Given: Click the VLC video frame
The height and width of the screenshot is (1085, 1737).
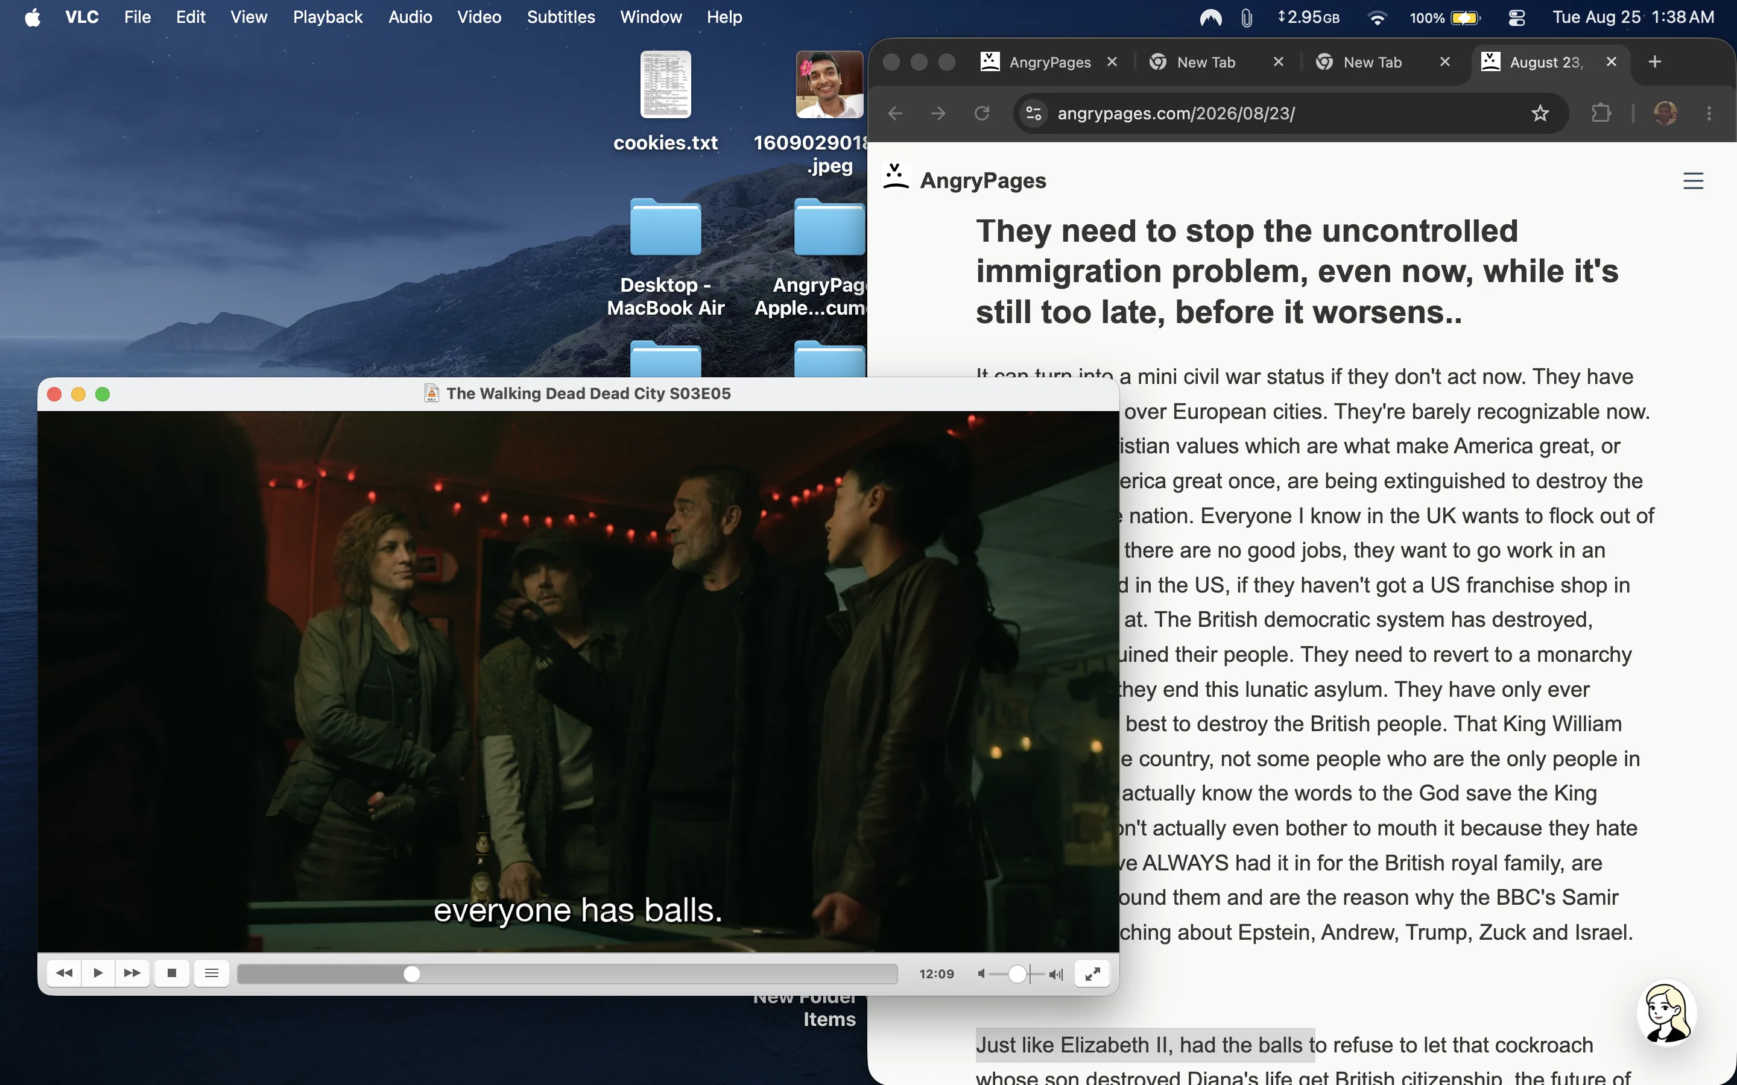Looking at the screenshot, I should pos(578,681).
